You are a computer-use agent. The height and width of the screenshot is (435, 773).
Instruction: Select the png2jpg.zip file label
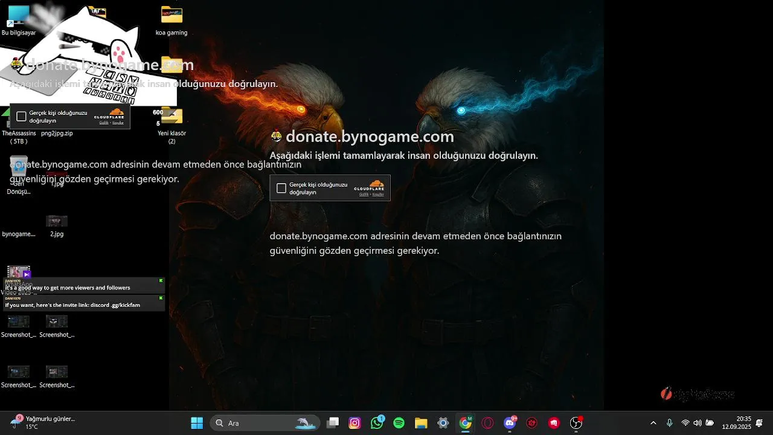pos(57,134)
